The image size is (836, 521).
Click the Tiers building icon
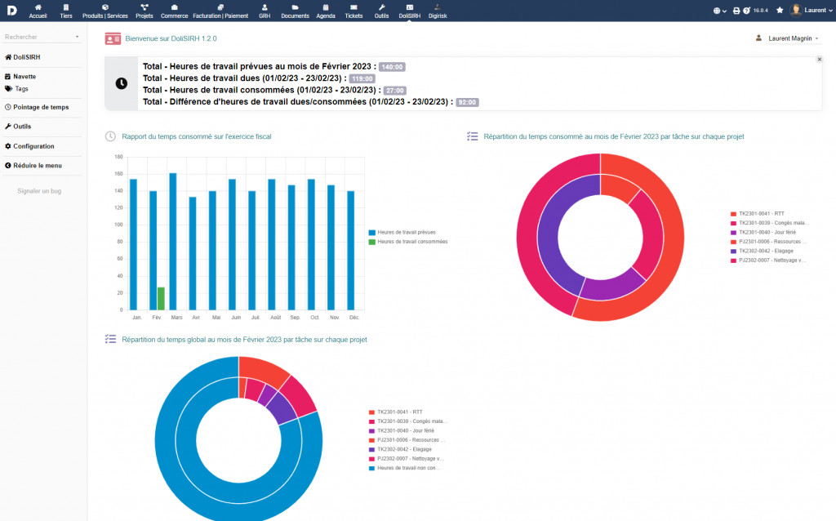66,7
